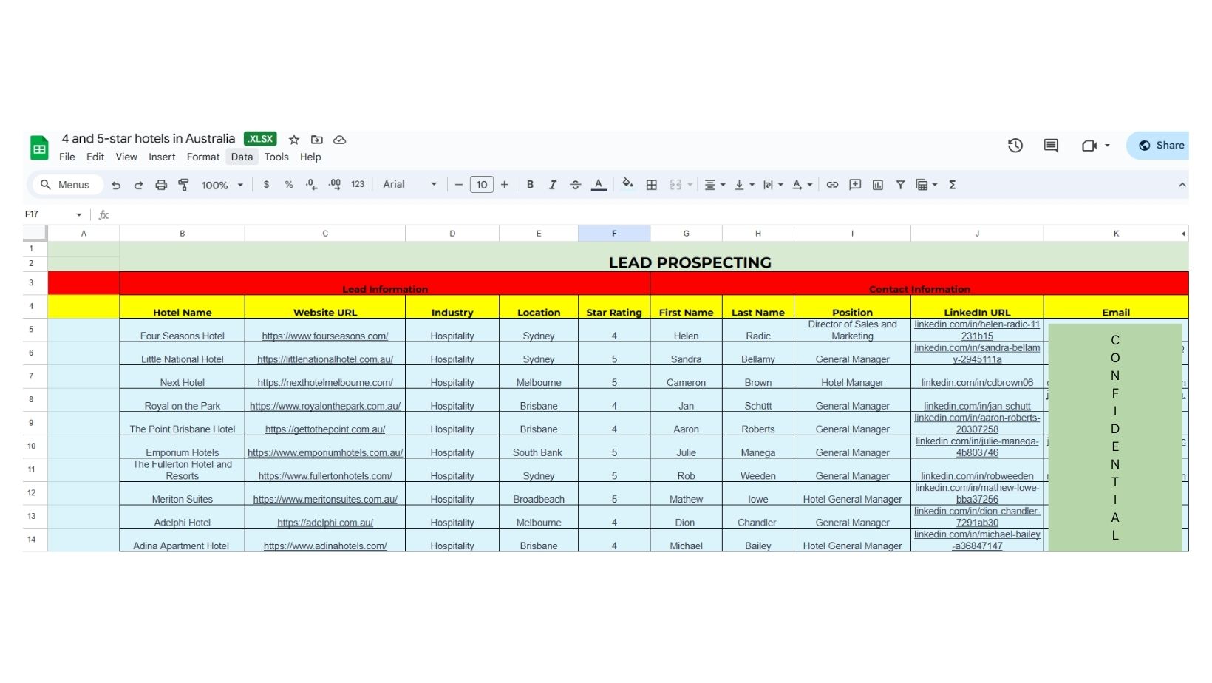
Task: Open the Format menu
Action: (203, 157)
